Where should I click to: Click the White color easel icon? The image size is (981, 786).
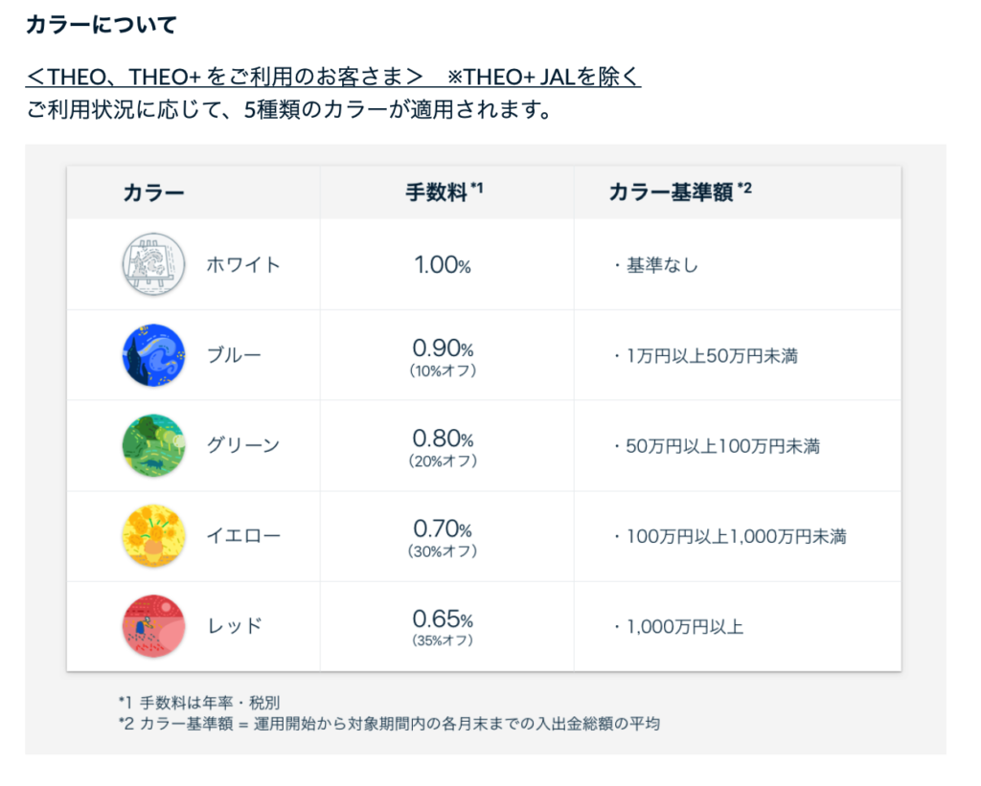point(153,264)
